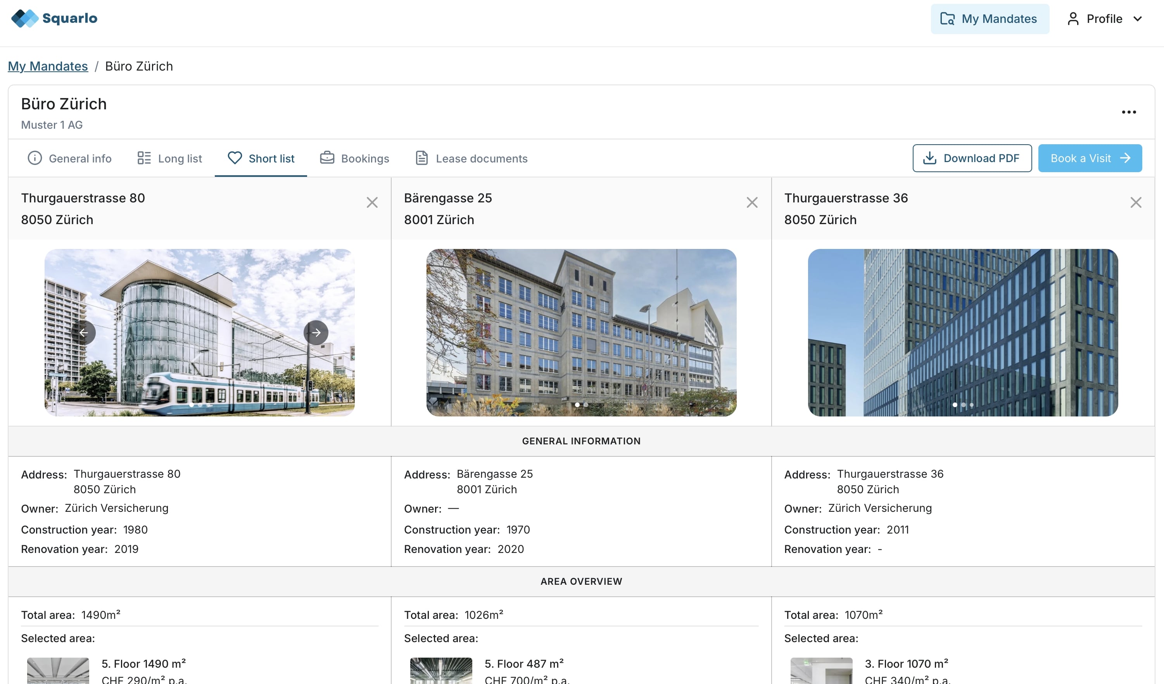1164x684 pixels.
Task: Remove Thurgauerstrasse 80 from short list
Action: [372, 203]
